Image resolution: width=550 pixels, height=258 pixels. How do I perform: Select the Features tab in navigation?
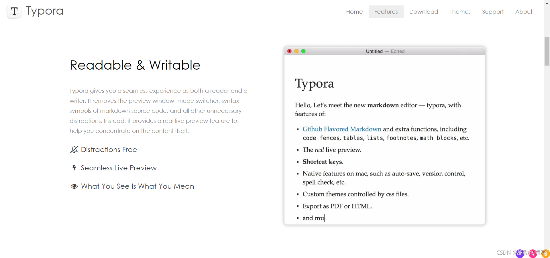click(x=386, y=12)
